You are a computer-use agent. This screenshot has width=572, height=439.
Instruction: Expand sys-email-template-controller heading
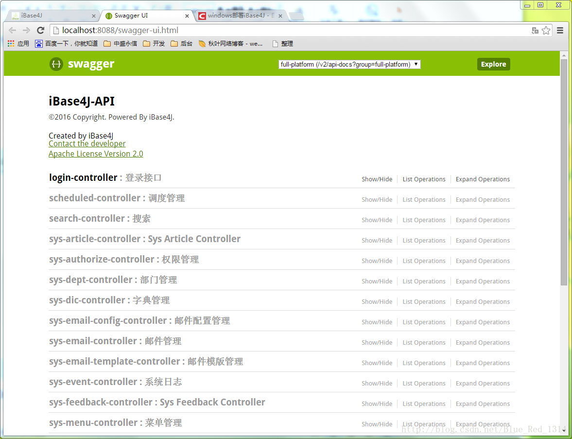coord(115,362)
